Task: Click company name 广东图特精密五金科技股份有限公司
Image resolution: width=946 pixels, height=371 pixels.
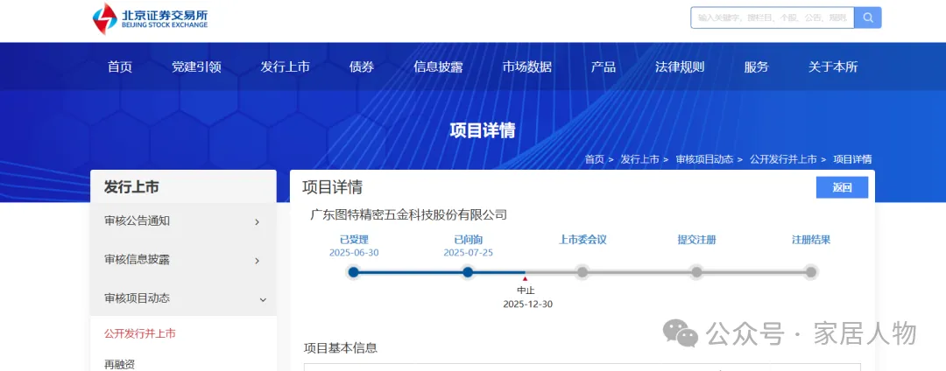Action: click(408, 214)
